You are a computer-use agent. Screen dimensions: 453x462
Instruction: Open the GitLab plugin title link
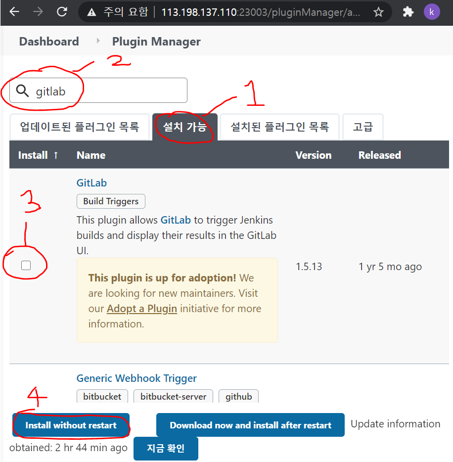click(91, 183)
